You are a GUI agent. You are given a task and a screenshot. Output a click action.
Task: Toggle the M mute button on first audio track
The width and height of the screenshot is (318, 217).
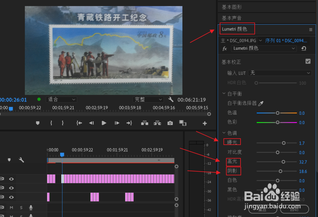[11, 207]
